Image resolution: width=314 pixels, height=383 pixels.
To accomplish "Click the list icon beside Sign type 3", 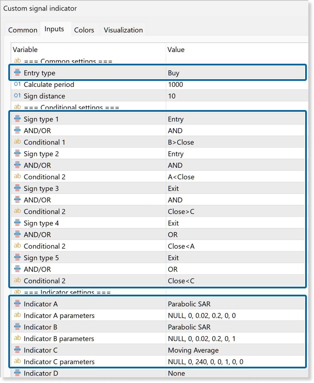I will [17, 188].
